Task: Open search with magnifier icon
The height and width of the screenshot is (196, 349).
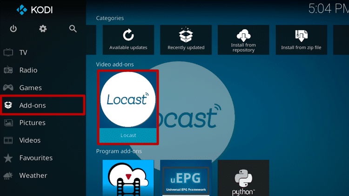Action: coord(73,29)
